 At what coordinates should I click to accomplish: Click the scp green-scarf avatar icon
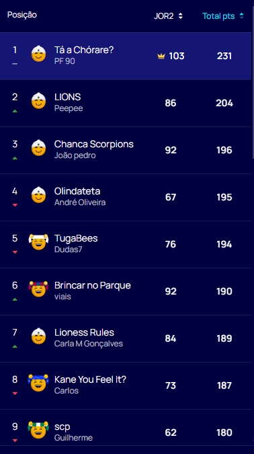coord(38,430)
